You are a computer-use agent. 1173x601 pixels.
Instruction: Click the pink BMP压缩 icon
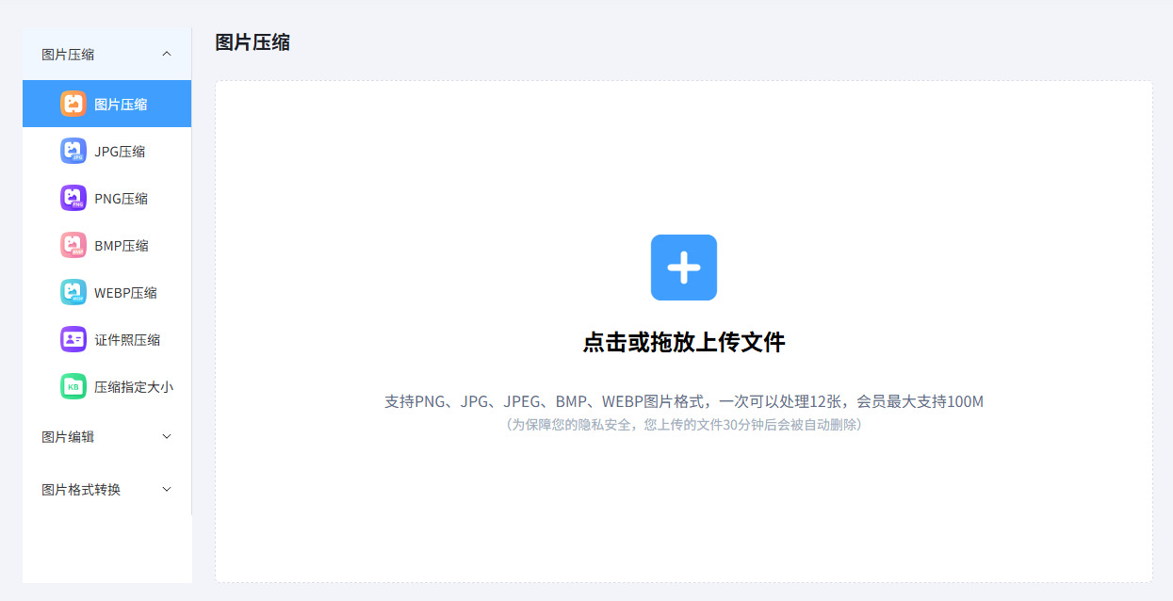pyautogui.click(x=73, y=245)
